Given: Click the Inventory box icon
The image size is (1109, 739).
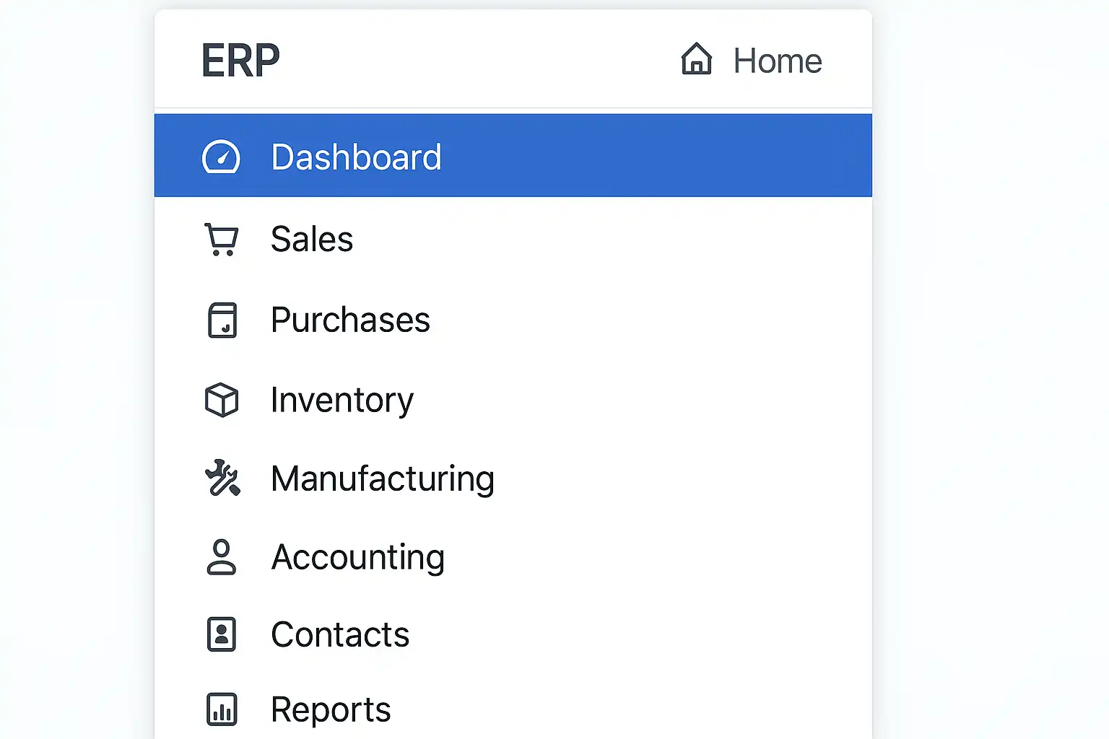Looking at the screenshot, I should 222,400.
